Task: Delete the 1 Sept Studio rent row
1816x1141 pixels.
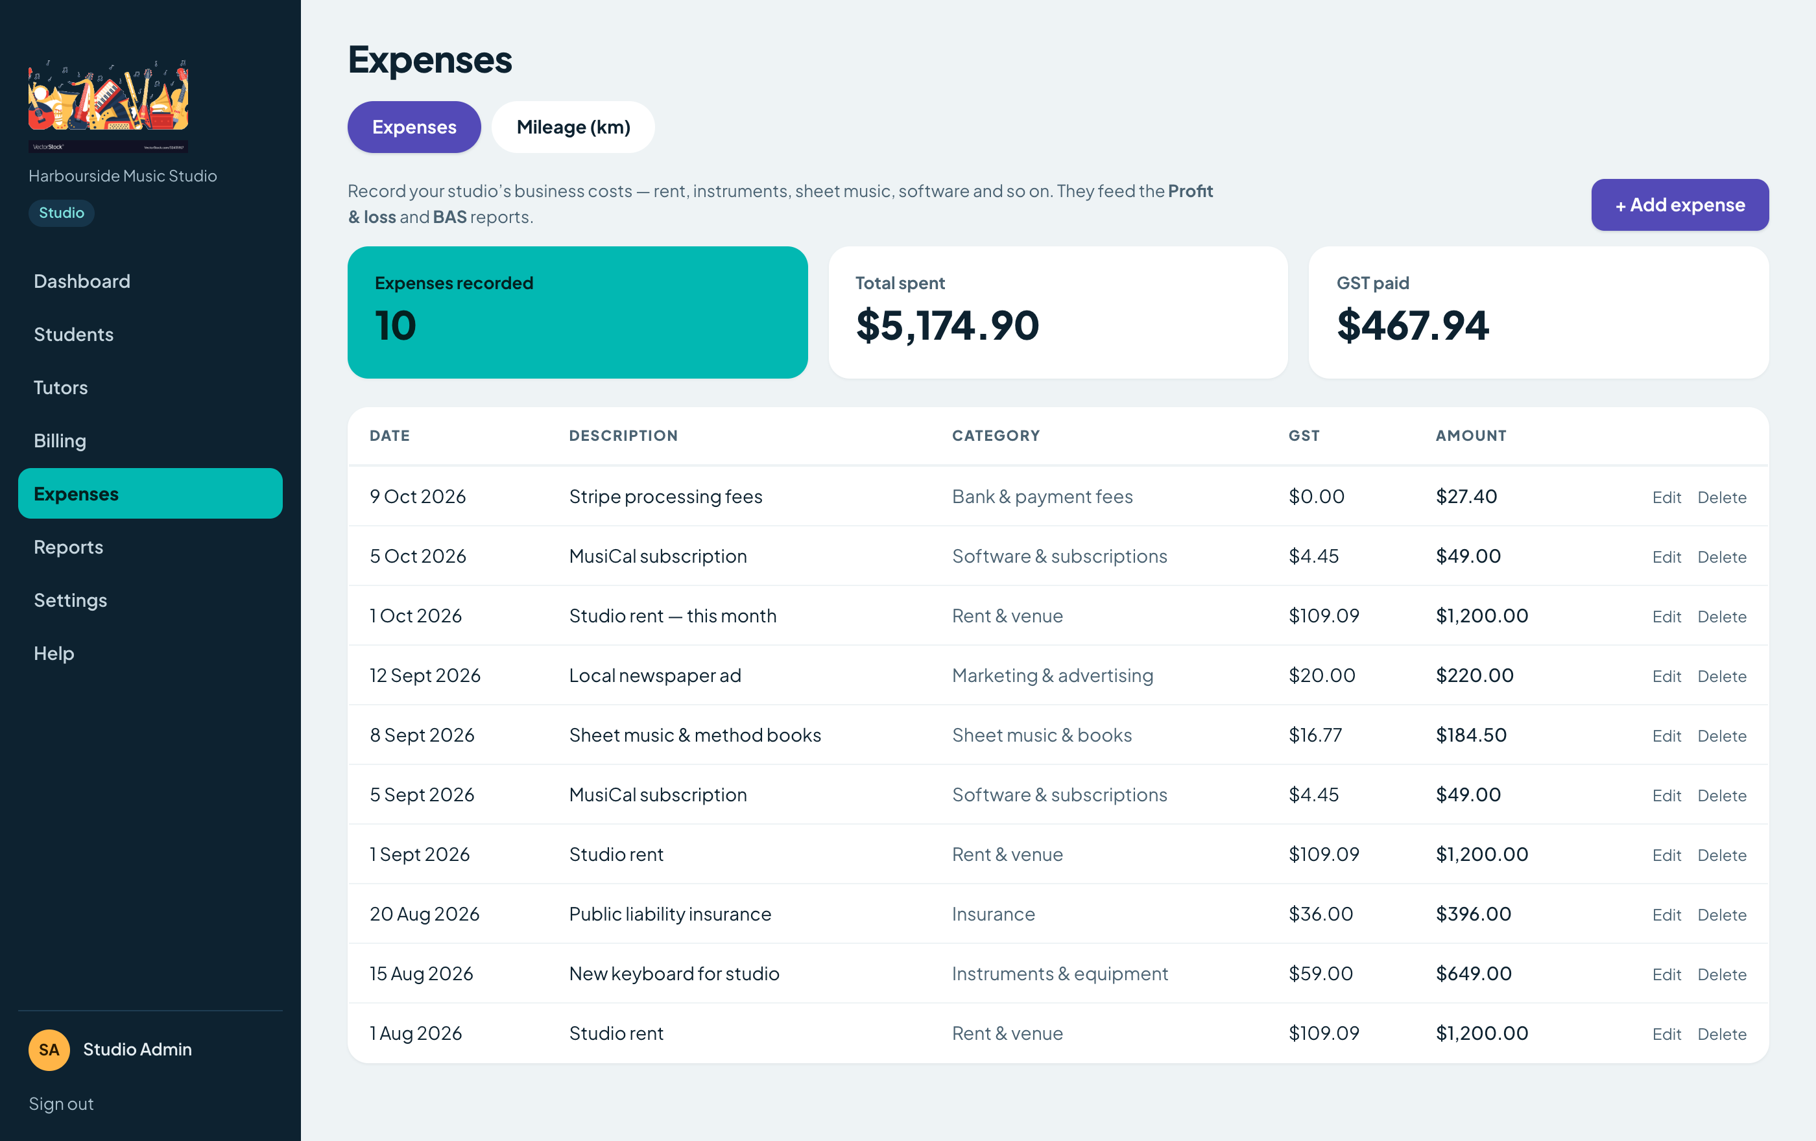Action: point(1721,855)
